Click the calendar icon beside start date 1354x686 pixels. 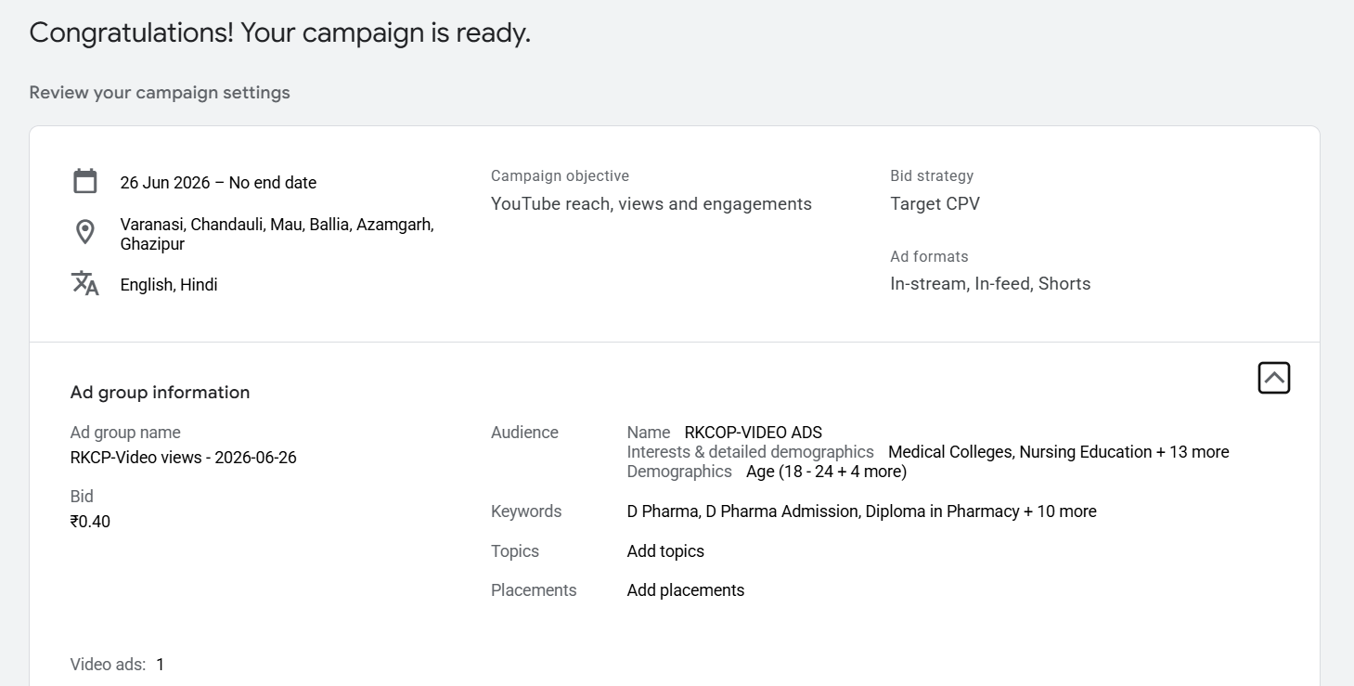coord(85,181)
